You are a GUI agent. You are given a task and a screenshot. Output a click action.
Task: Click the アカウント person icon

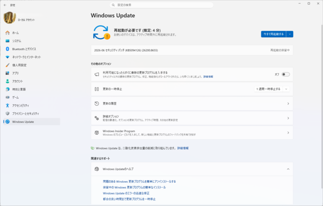pos(8,81)
